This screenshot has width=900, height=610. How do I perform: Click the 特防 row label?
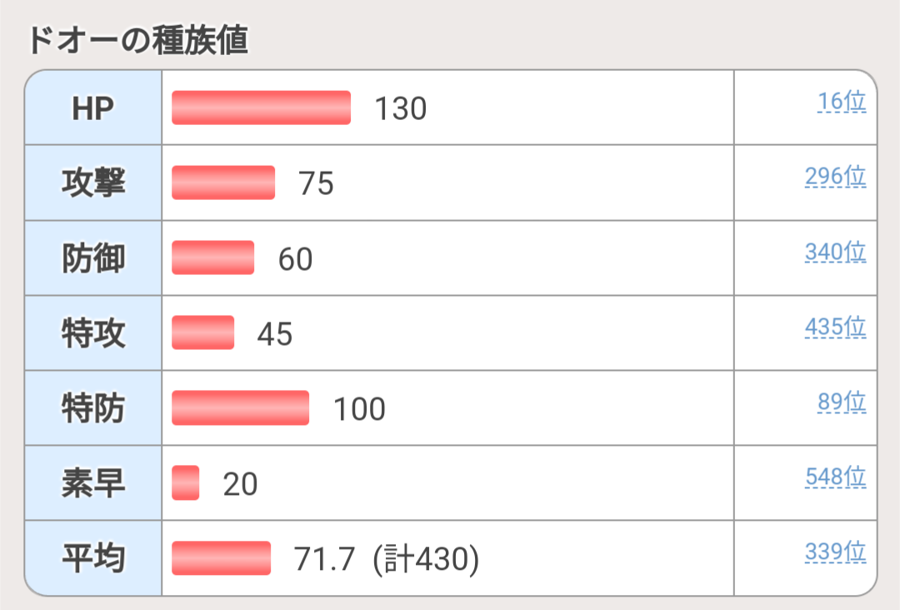pos(93,408)
